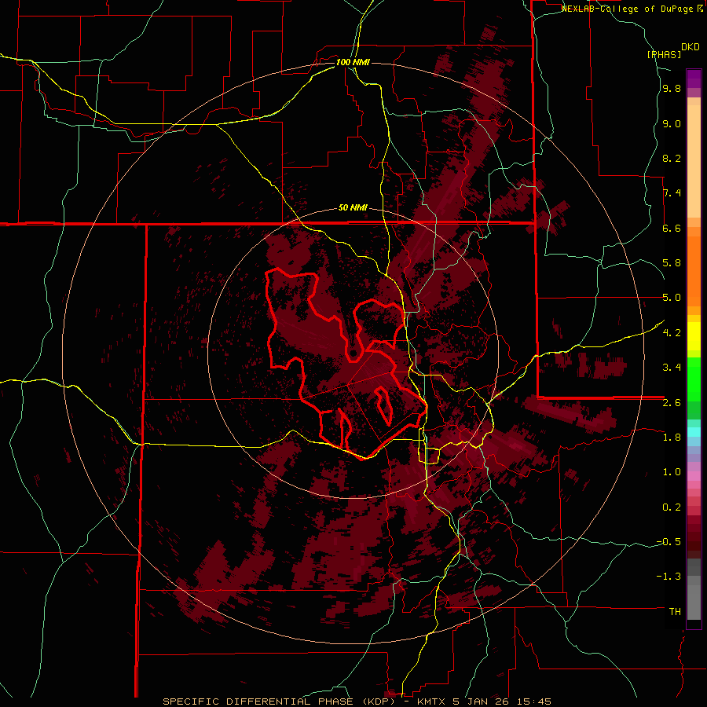
Task: Pick the yellow segment of the color bar
Action: pyautogui.click(x=694, y=336)
